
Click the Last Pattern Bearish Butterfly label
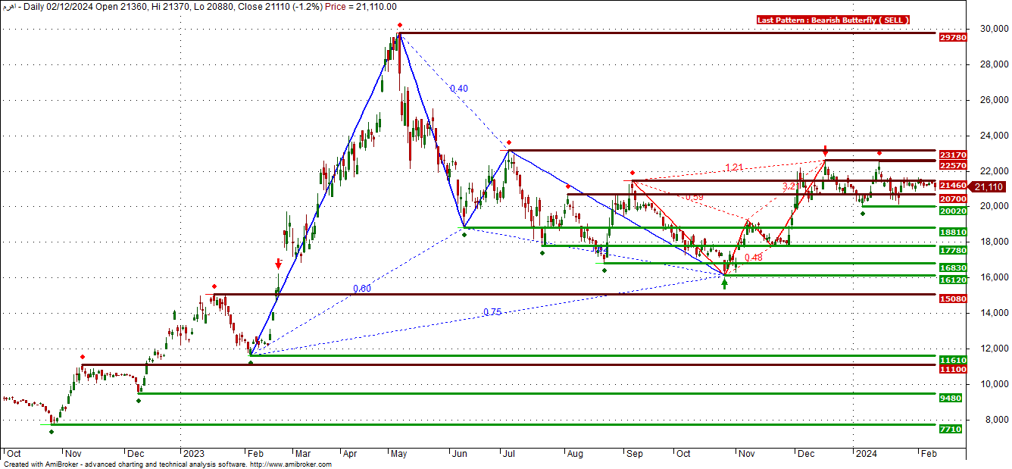(833, 20)
